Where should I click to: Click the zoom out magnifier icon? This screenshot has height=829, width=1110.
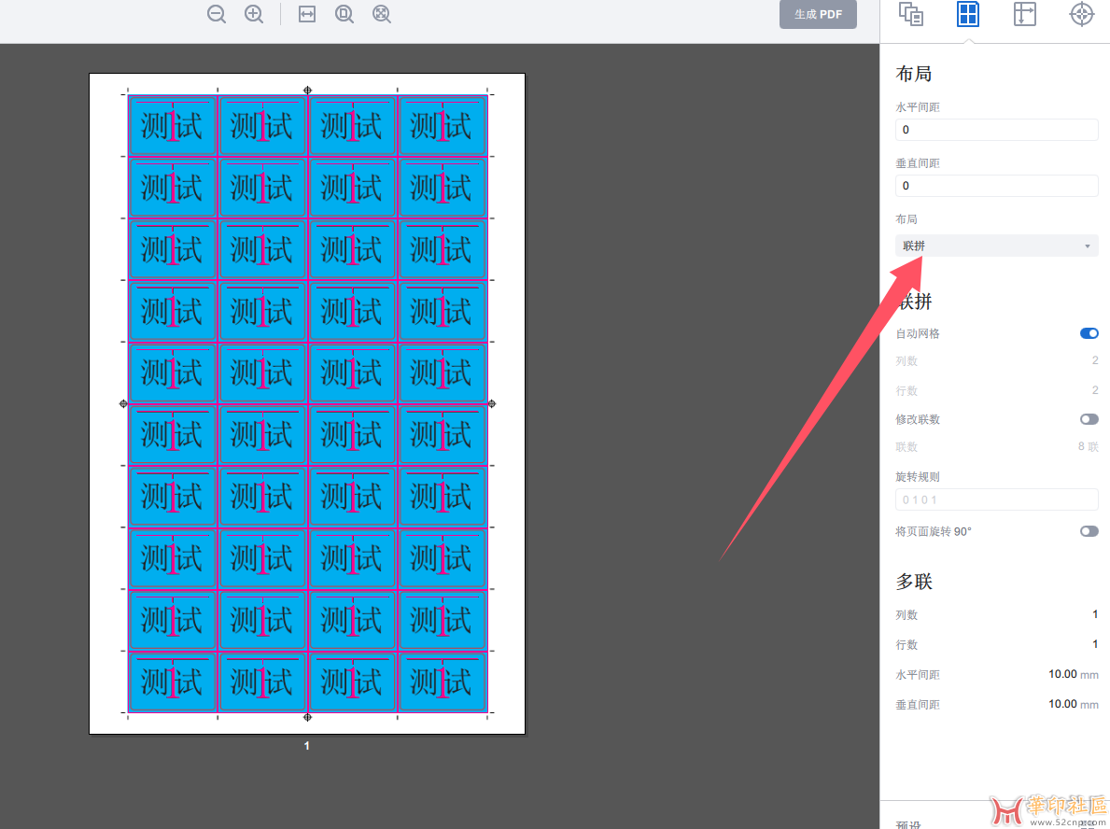click(217, 14)
